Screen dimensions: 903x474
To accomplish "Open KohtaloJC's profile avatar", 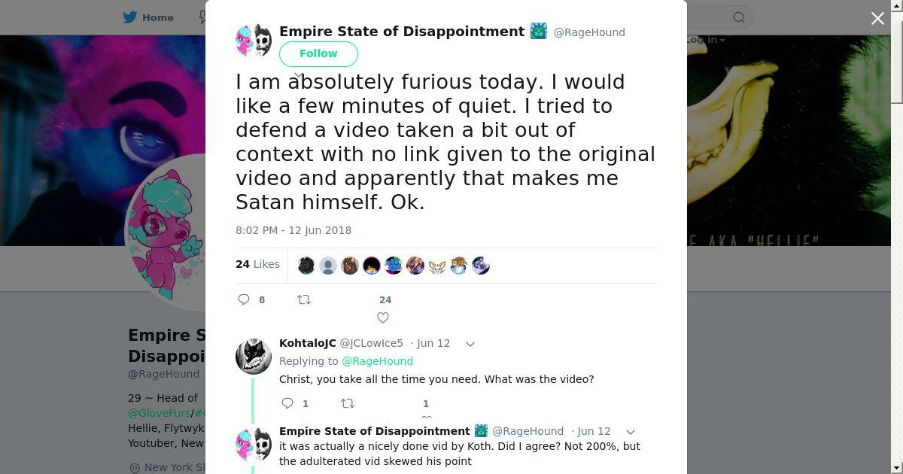I will coord(254,356).
